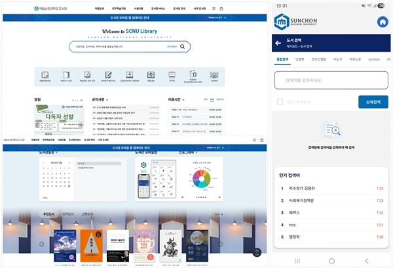The width and height of the screenshot is (393, 268).
Task: Click the 검색어를 입력하세요 input field
Action: [x=331, y=80]
